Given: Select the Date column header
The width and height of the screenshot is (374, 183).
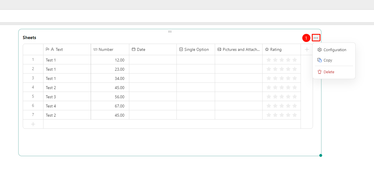Looking at the screenshot, I should coord(153,49).
